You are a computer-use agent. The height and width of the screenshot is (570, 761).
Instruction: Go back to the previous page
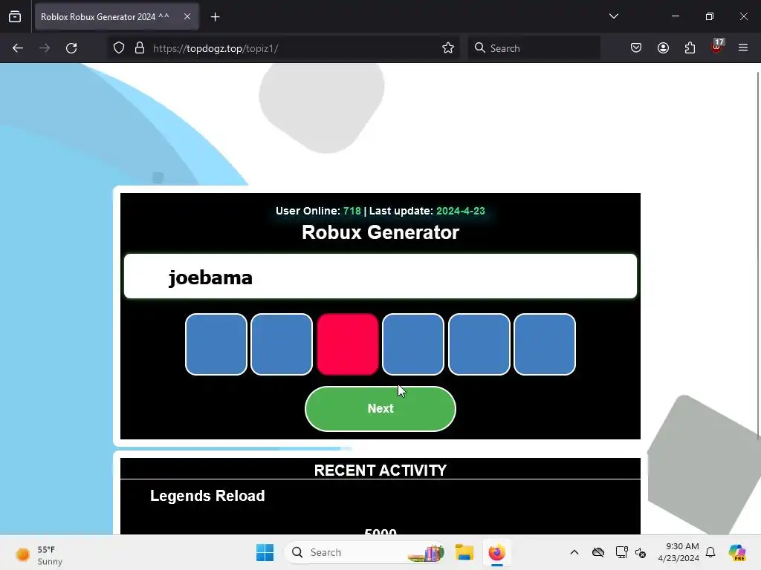18,48
